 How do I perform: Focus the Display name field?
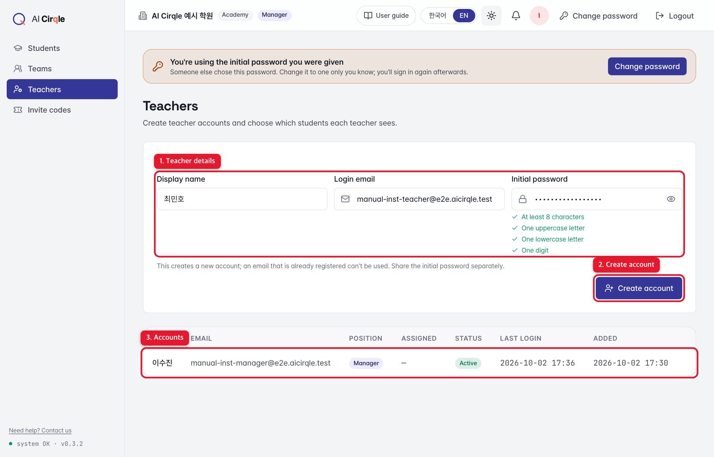click(242, 199)
